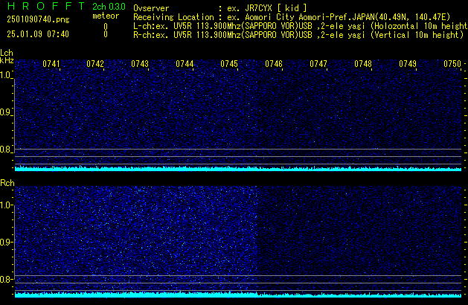Select the file name 2501090740.png
Screen dimensions: 468x305
click(x=38, y=19)
